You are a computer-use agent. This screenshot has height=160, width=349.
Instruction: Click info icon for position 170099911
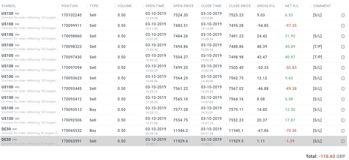click(343, 26)
